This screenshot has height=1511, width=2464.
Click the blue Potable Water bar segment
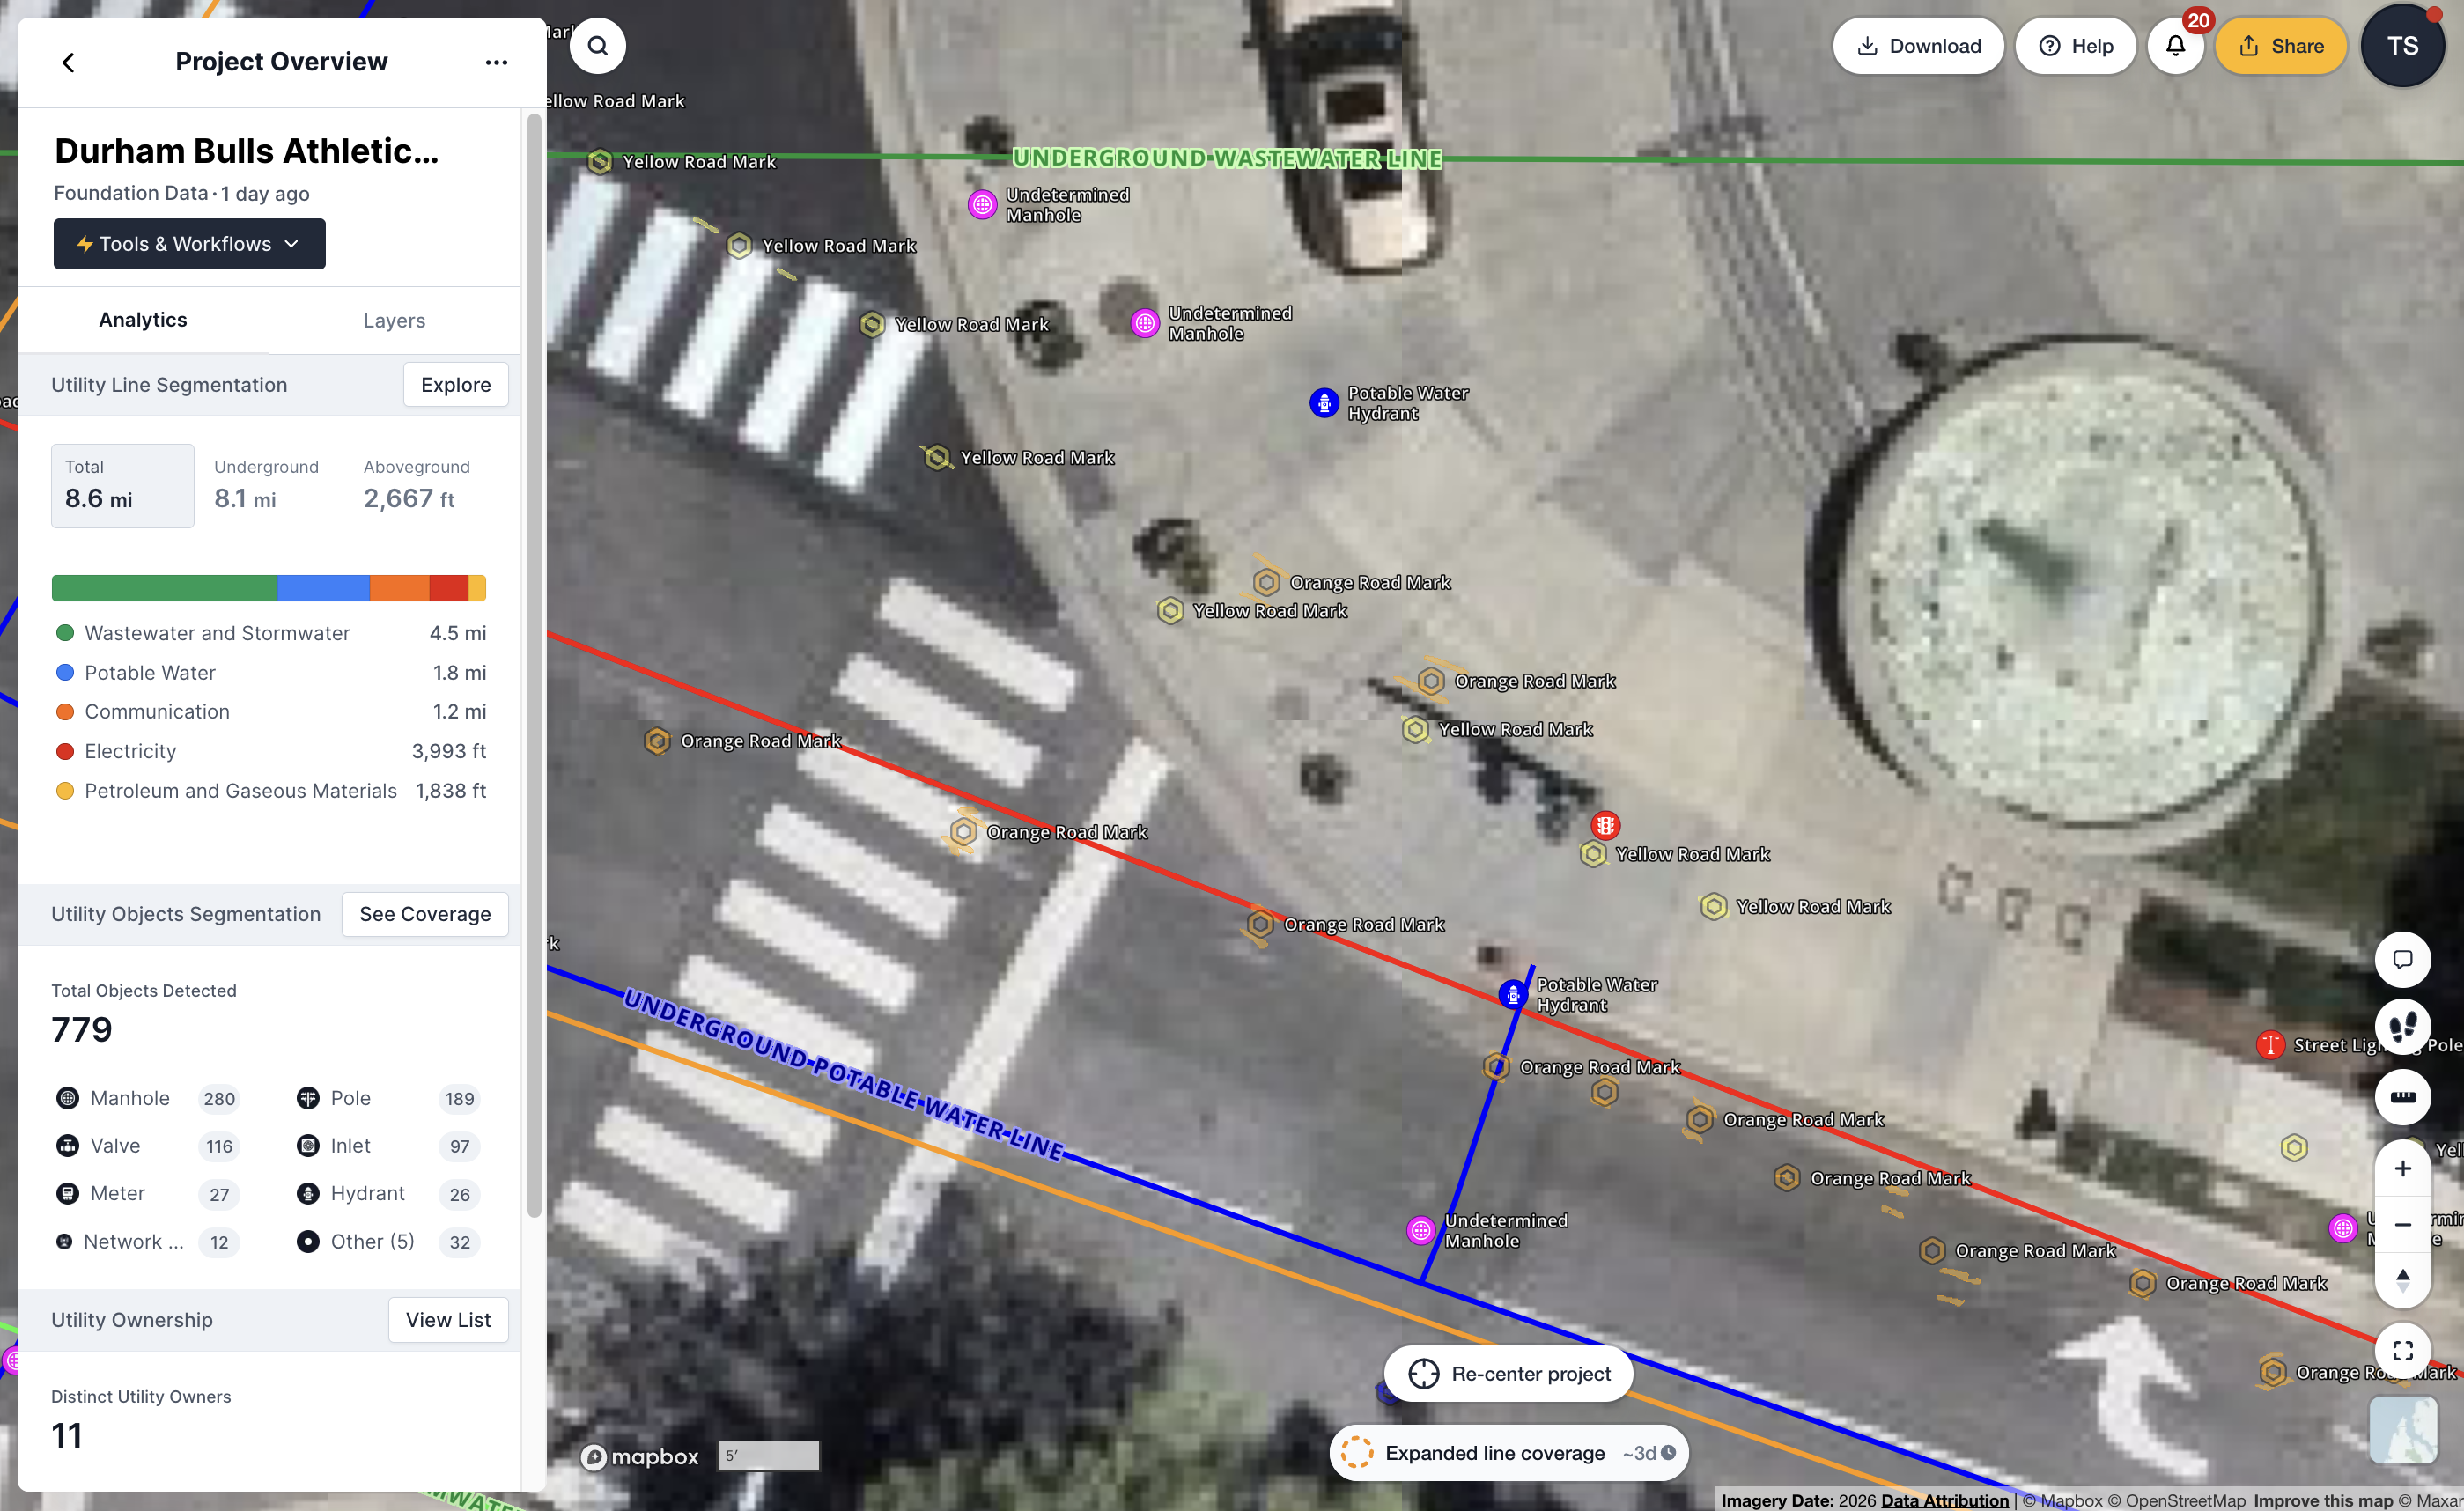pos(323,588)
